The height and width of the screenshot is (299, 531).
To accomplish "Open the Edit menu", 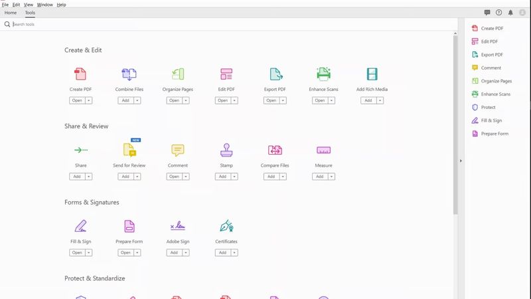I will tap(16, 5).
